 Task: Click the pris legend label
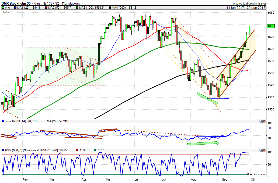point(8,8)
